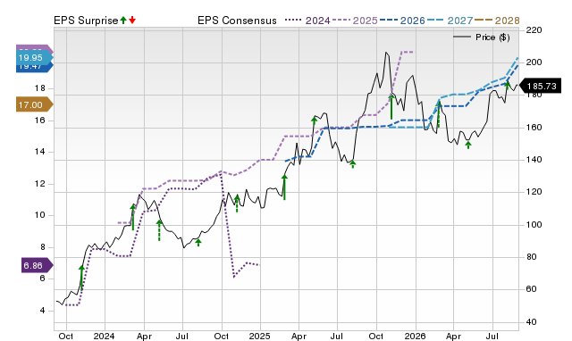The height and width of the screenshot is (341, 572).
Task: Click the 40 label on price axis
Action: point(531,322)
